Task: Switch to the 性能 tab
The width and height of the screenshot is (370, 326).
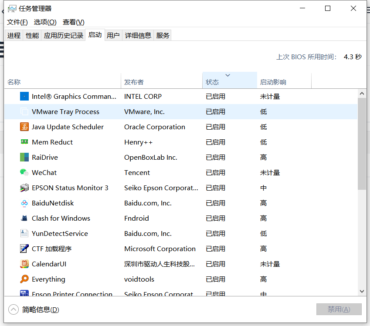Action: pyautogui.click(x=32, y=35)
